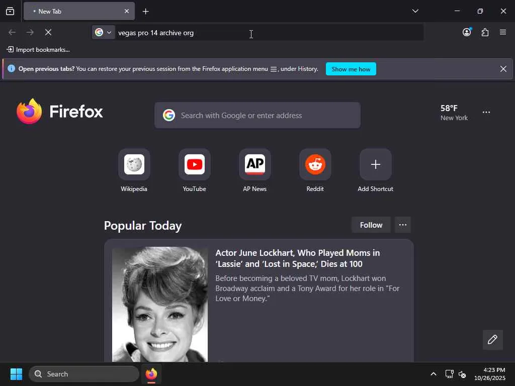Click the info icon in the notification bar
This screenshot has width=515, height=386.
click(x=11, y=68)
